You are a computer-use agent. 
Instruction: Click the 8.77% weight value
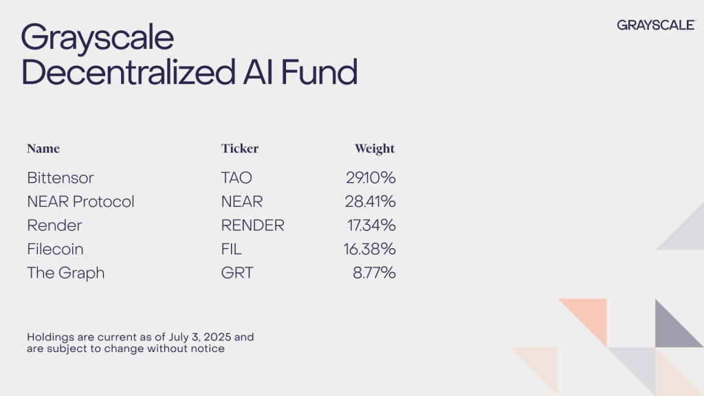coord(374,273)
